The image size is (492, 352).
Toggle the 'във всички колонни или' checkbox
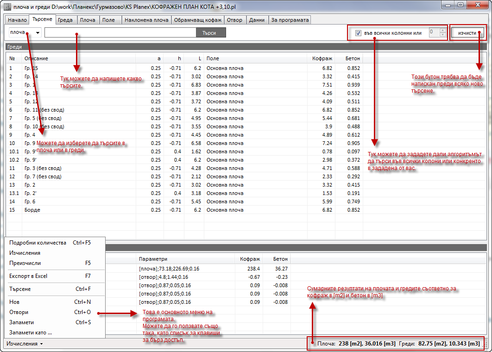pyautogui.click(x=358, y=33)
